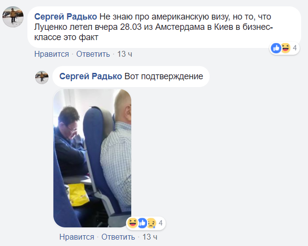Click the thumbs-up icon on the photo reply
308x246 pixels.
click(142, 223)
